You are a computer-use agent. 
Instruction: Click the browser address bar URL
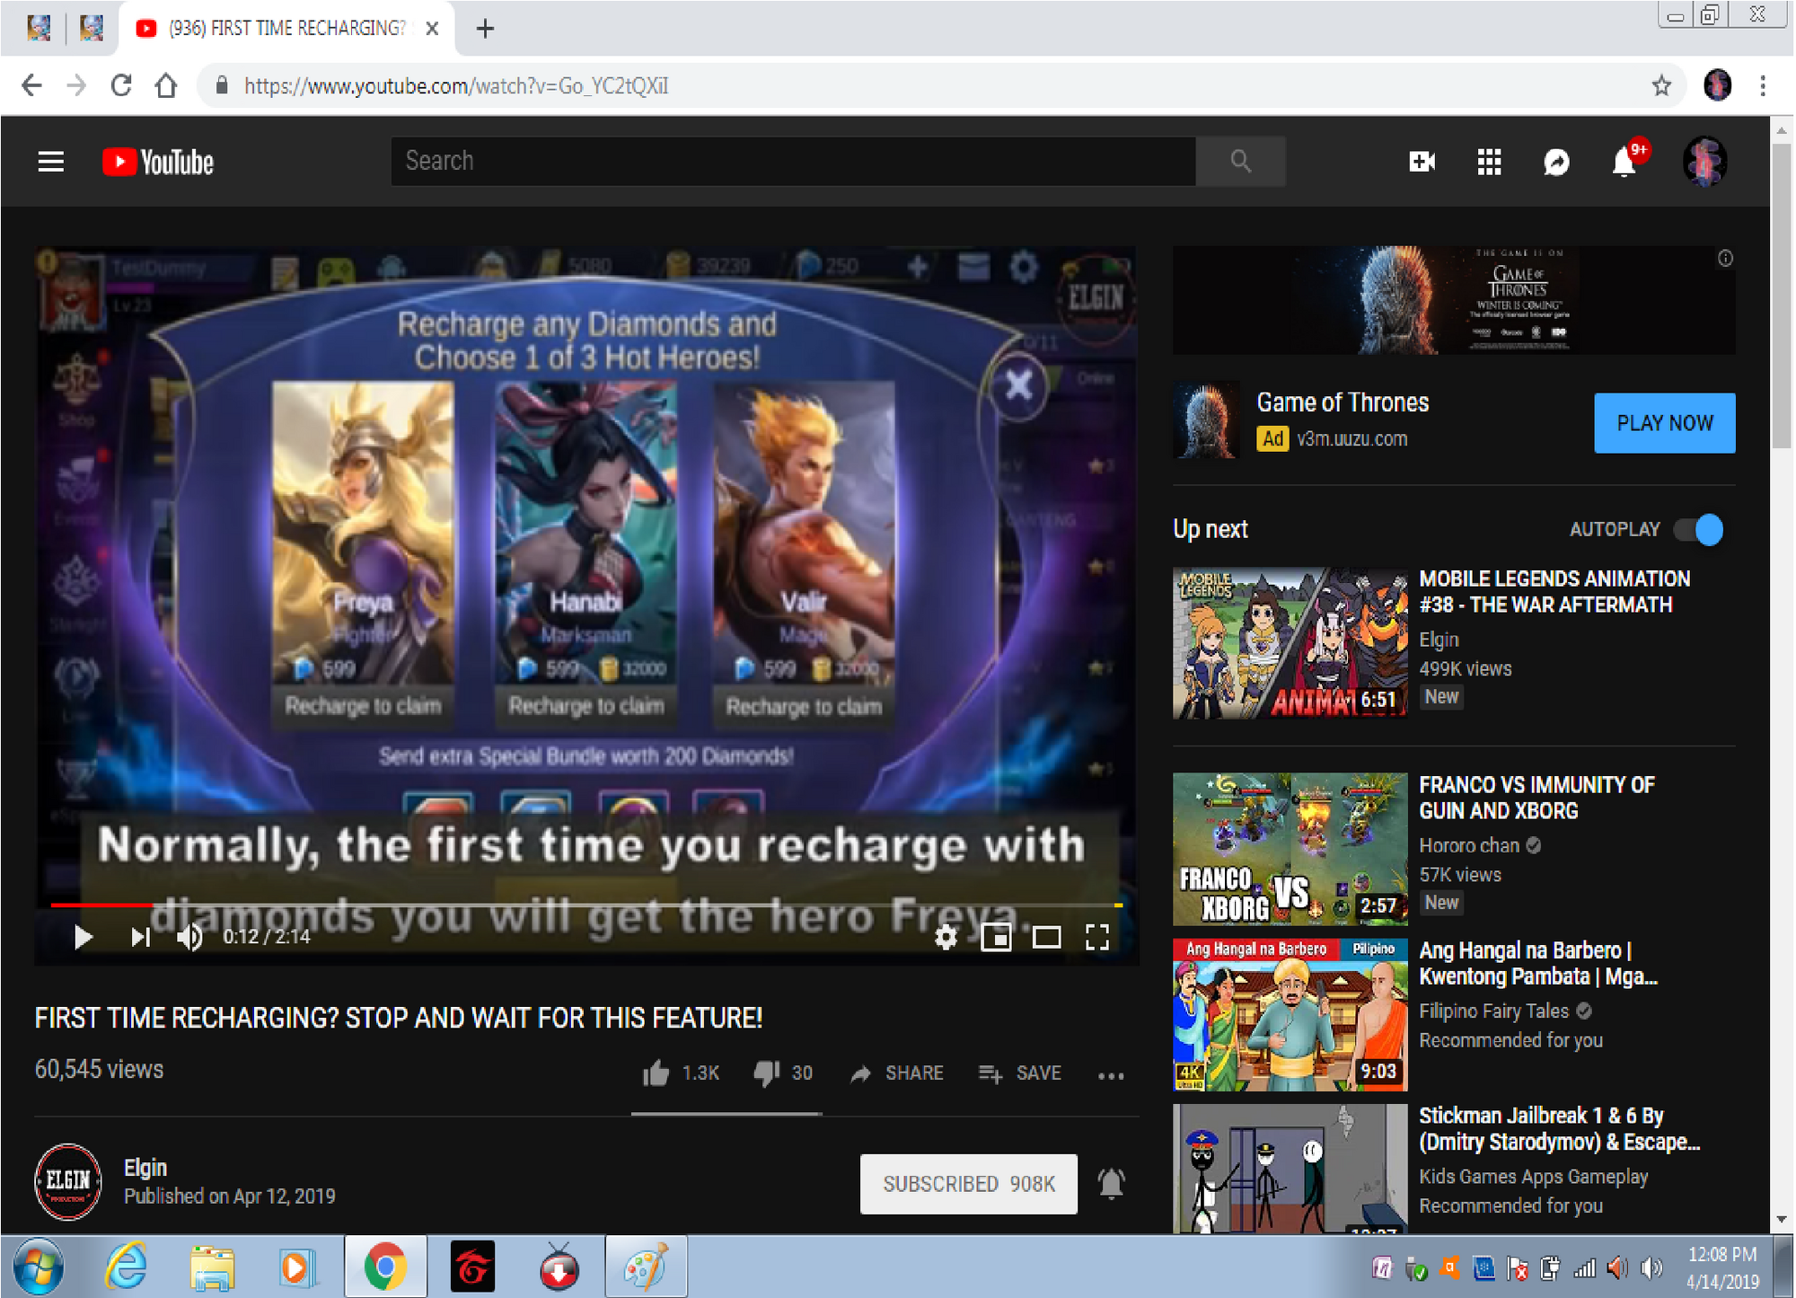456,86
